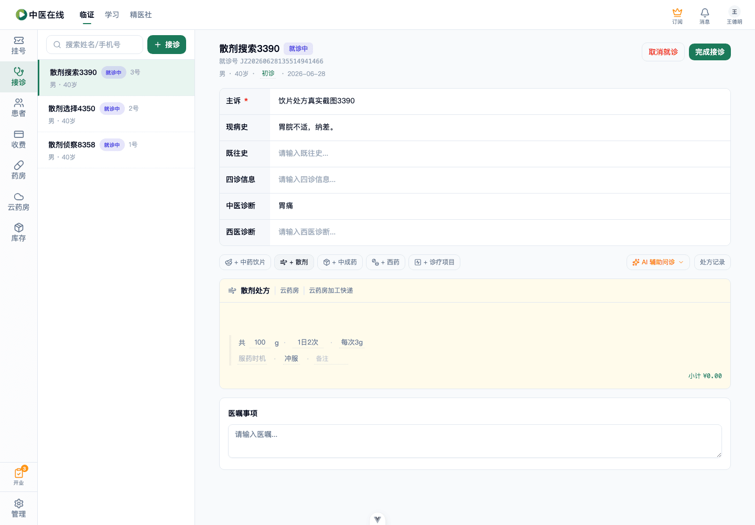Click the 既往史 input field

(500, 153)
